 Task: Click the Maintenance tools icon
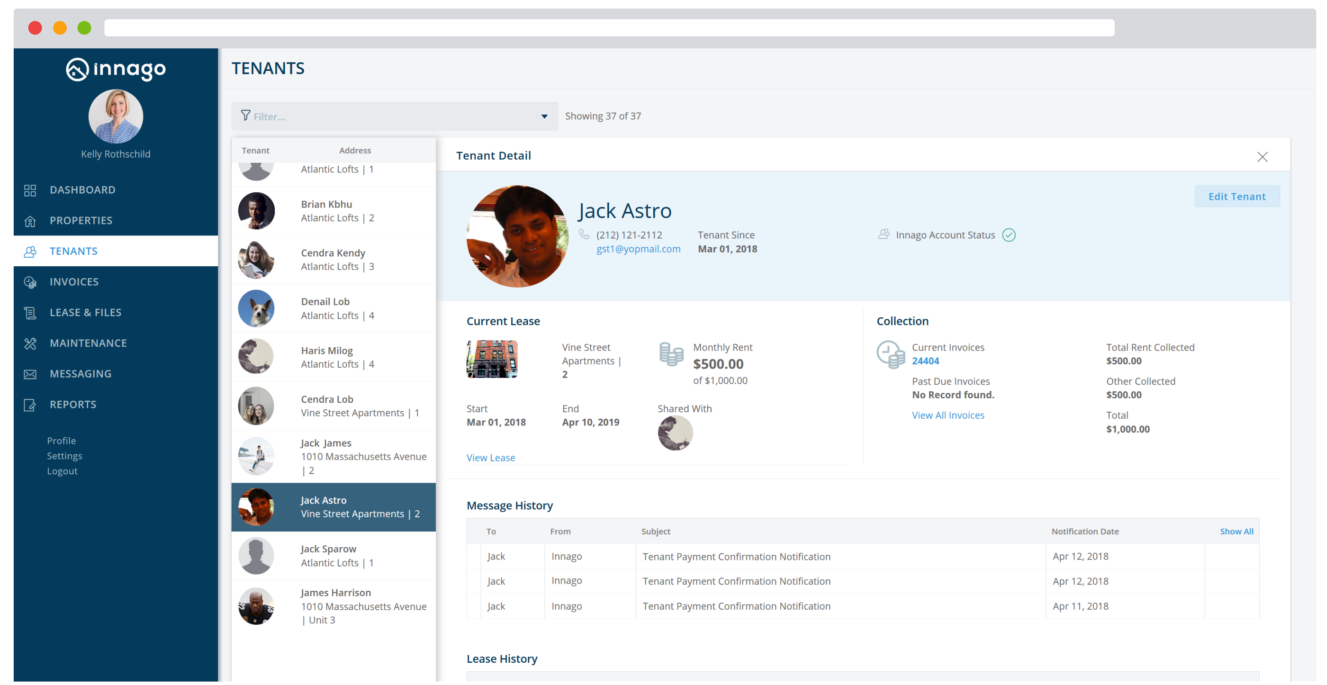30,343
